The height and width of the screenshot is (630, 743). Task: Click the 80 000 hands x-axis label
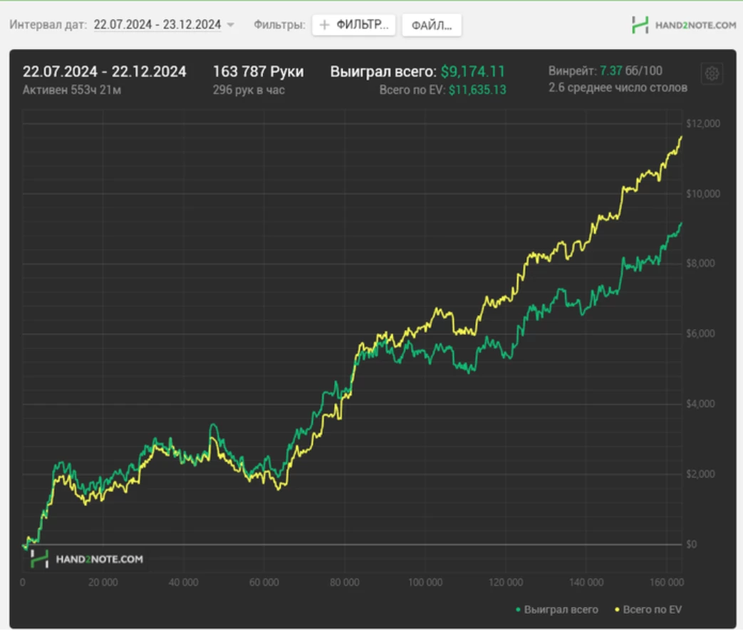[x=345, y=582]
